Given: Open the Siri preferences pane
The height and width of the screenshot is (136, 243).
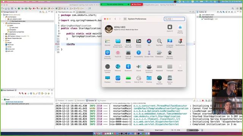Looking at the screenshot, I should [149, 42].
